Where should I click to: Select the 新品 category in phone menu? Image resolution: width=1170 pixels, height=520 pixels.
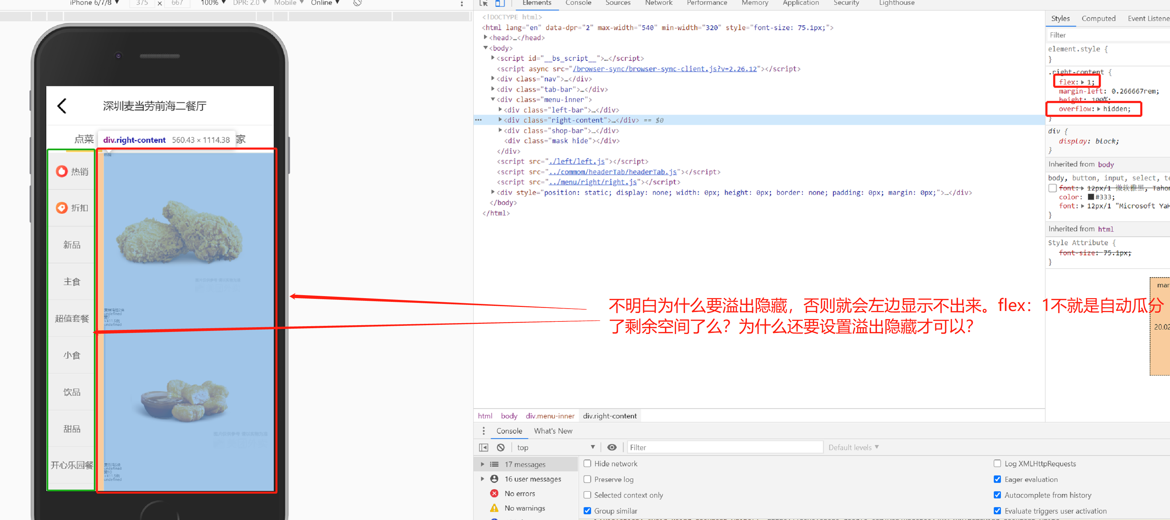tap(72, 245)
